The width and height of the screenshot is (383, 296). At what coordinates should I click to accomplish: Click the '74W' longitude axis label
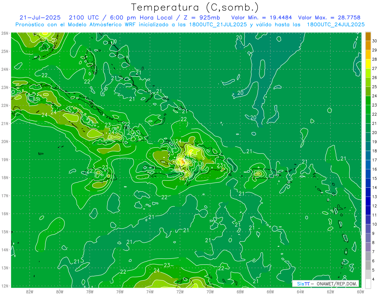[x=150, y=292]
